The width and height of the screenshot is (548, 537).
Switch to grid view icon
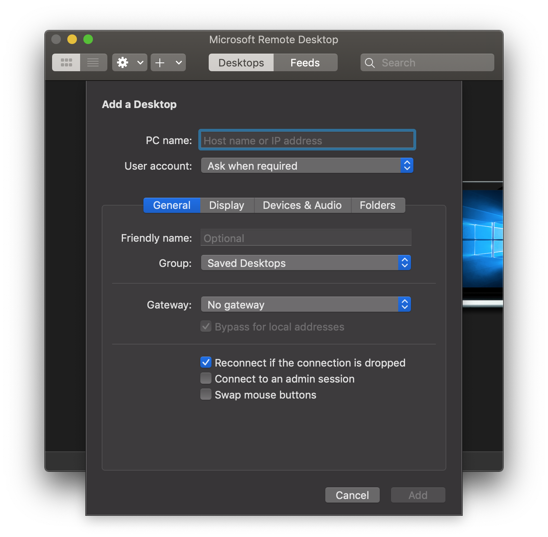coord(66,62)
